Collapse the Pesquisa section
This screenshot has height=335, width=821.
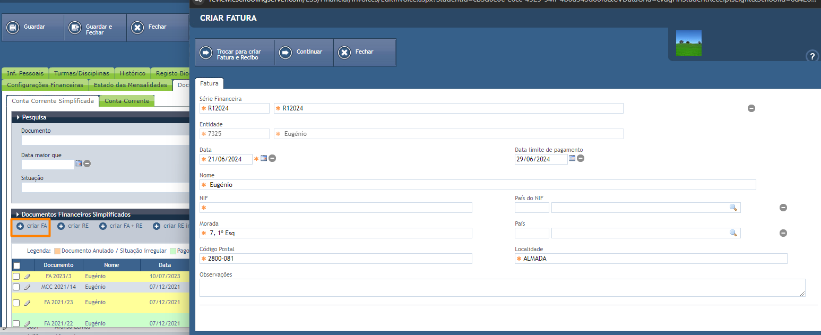pyautogui.click(x=18, y=117)
